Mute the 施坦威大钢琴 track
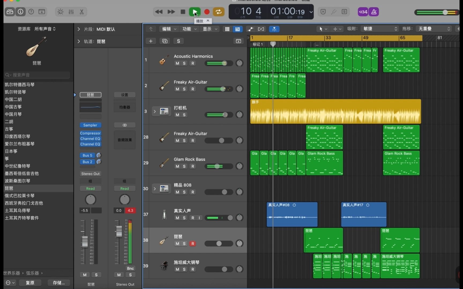 (177, 269)
